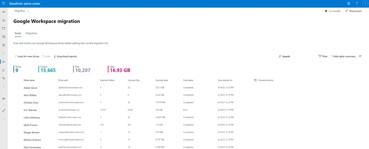The image size is (369, 149).
Task: Switch to the Migrations tab
Action: tap(32, 33)
